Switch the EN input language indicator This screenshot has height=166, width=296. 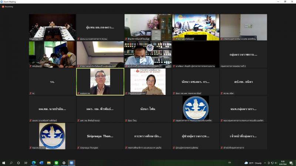229,163
